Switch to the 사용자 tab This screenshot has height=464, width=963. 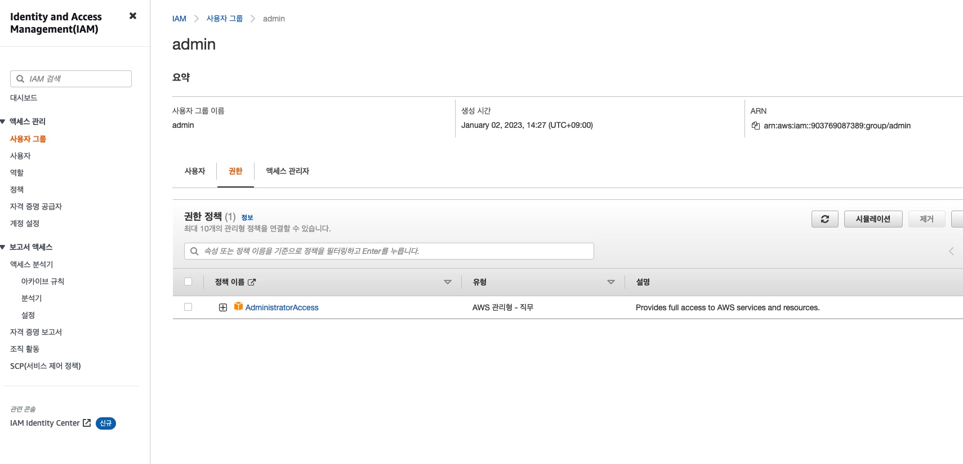coord(195,171)
